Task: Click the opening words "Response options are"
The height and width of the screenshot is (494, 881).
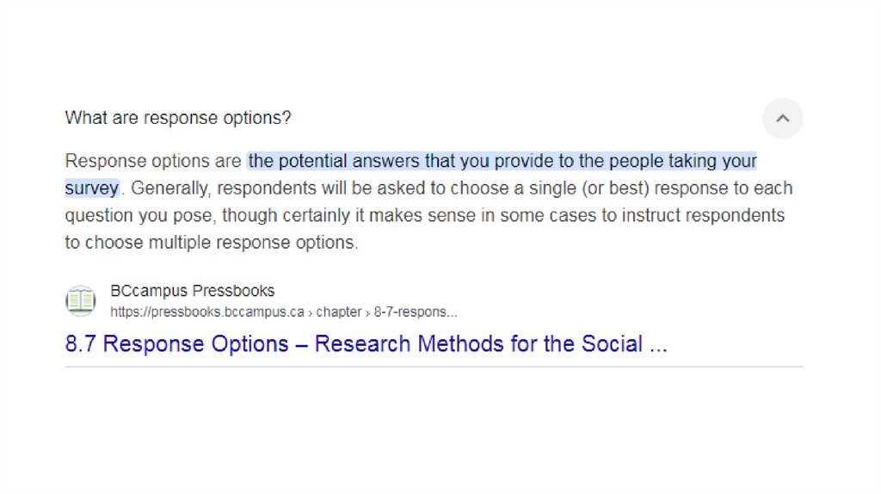Action: click(153, 161)
